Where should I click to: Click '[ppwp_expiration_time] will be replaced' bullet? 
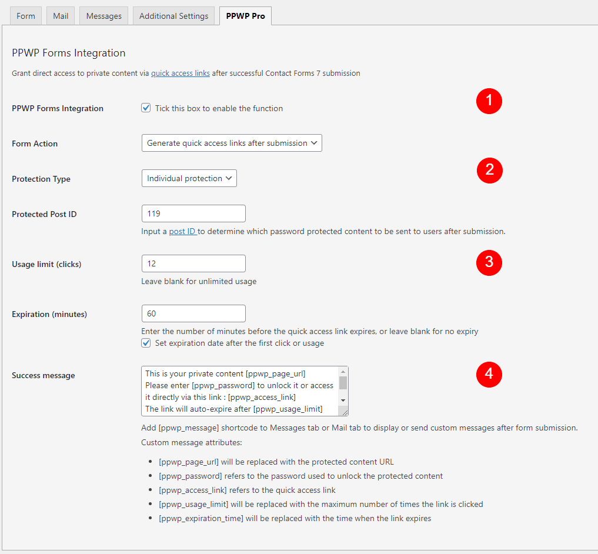[295, 519]
